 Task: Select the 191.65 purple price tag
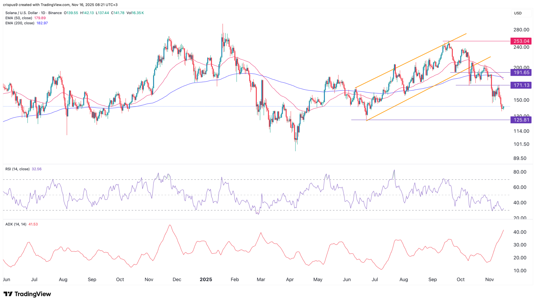point(521,72)
